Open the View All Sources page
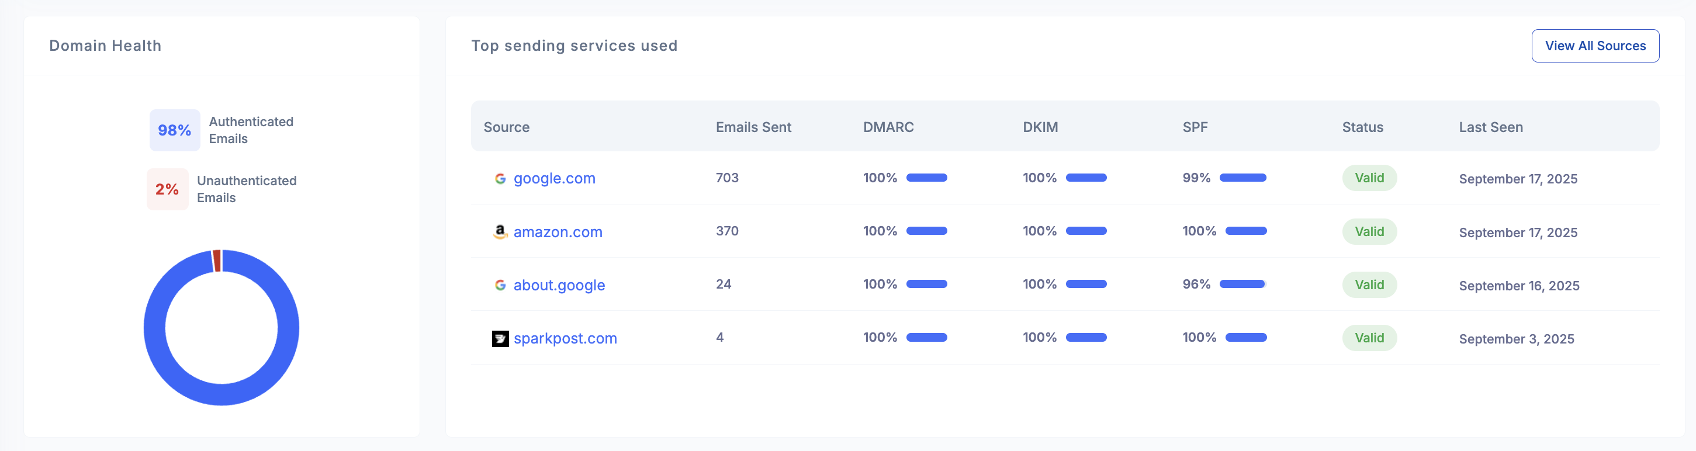The width and height of the screenshot is (1696, 451). pos(1595,46)
